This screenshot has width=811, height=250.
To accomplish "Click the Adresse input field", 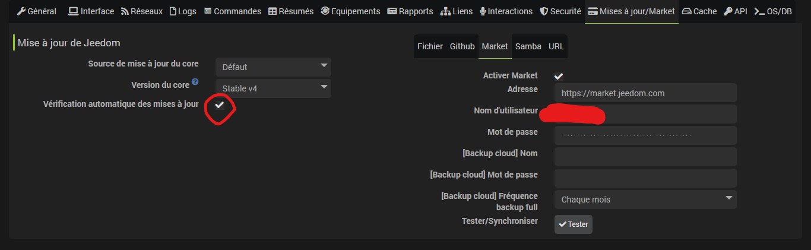I will coord(645,93).
